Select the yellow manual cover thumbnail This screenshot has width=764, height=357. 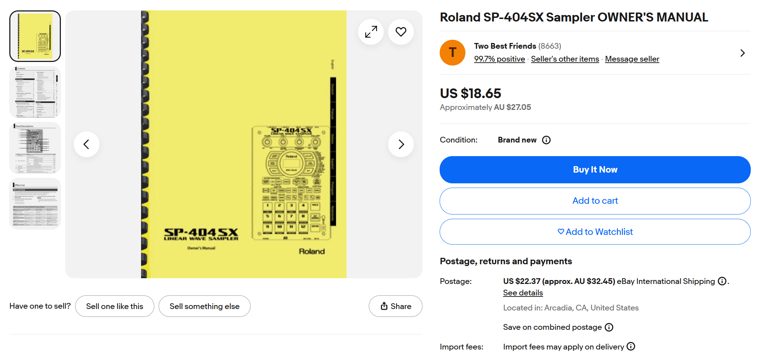35,36
